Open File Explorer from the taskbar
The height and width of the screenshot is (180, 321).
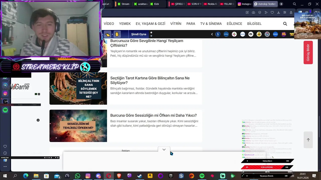[x=36, y=176]
